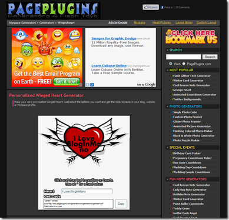Click the Ads by Google link in the nav bar

[118, 22]
